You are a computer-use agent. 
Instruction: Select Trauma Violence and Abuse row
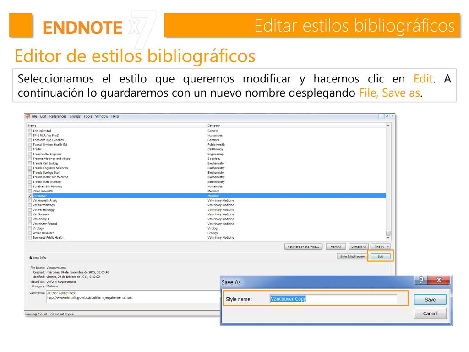(207, 159)
